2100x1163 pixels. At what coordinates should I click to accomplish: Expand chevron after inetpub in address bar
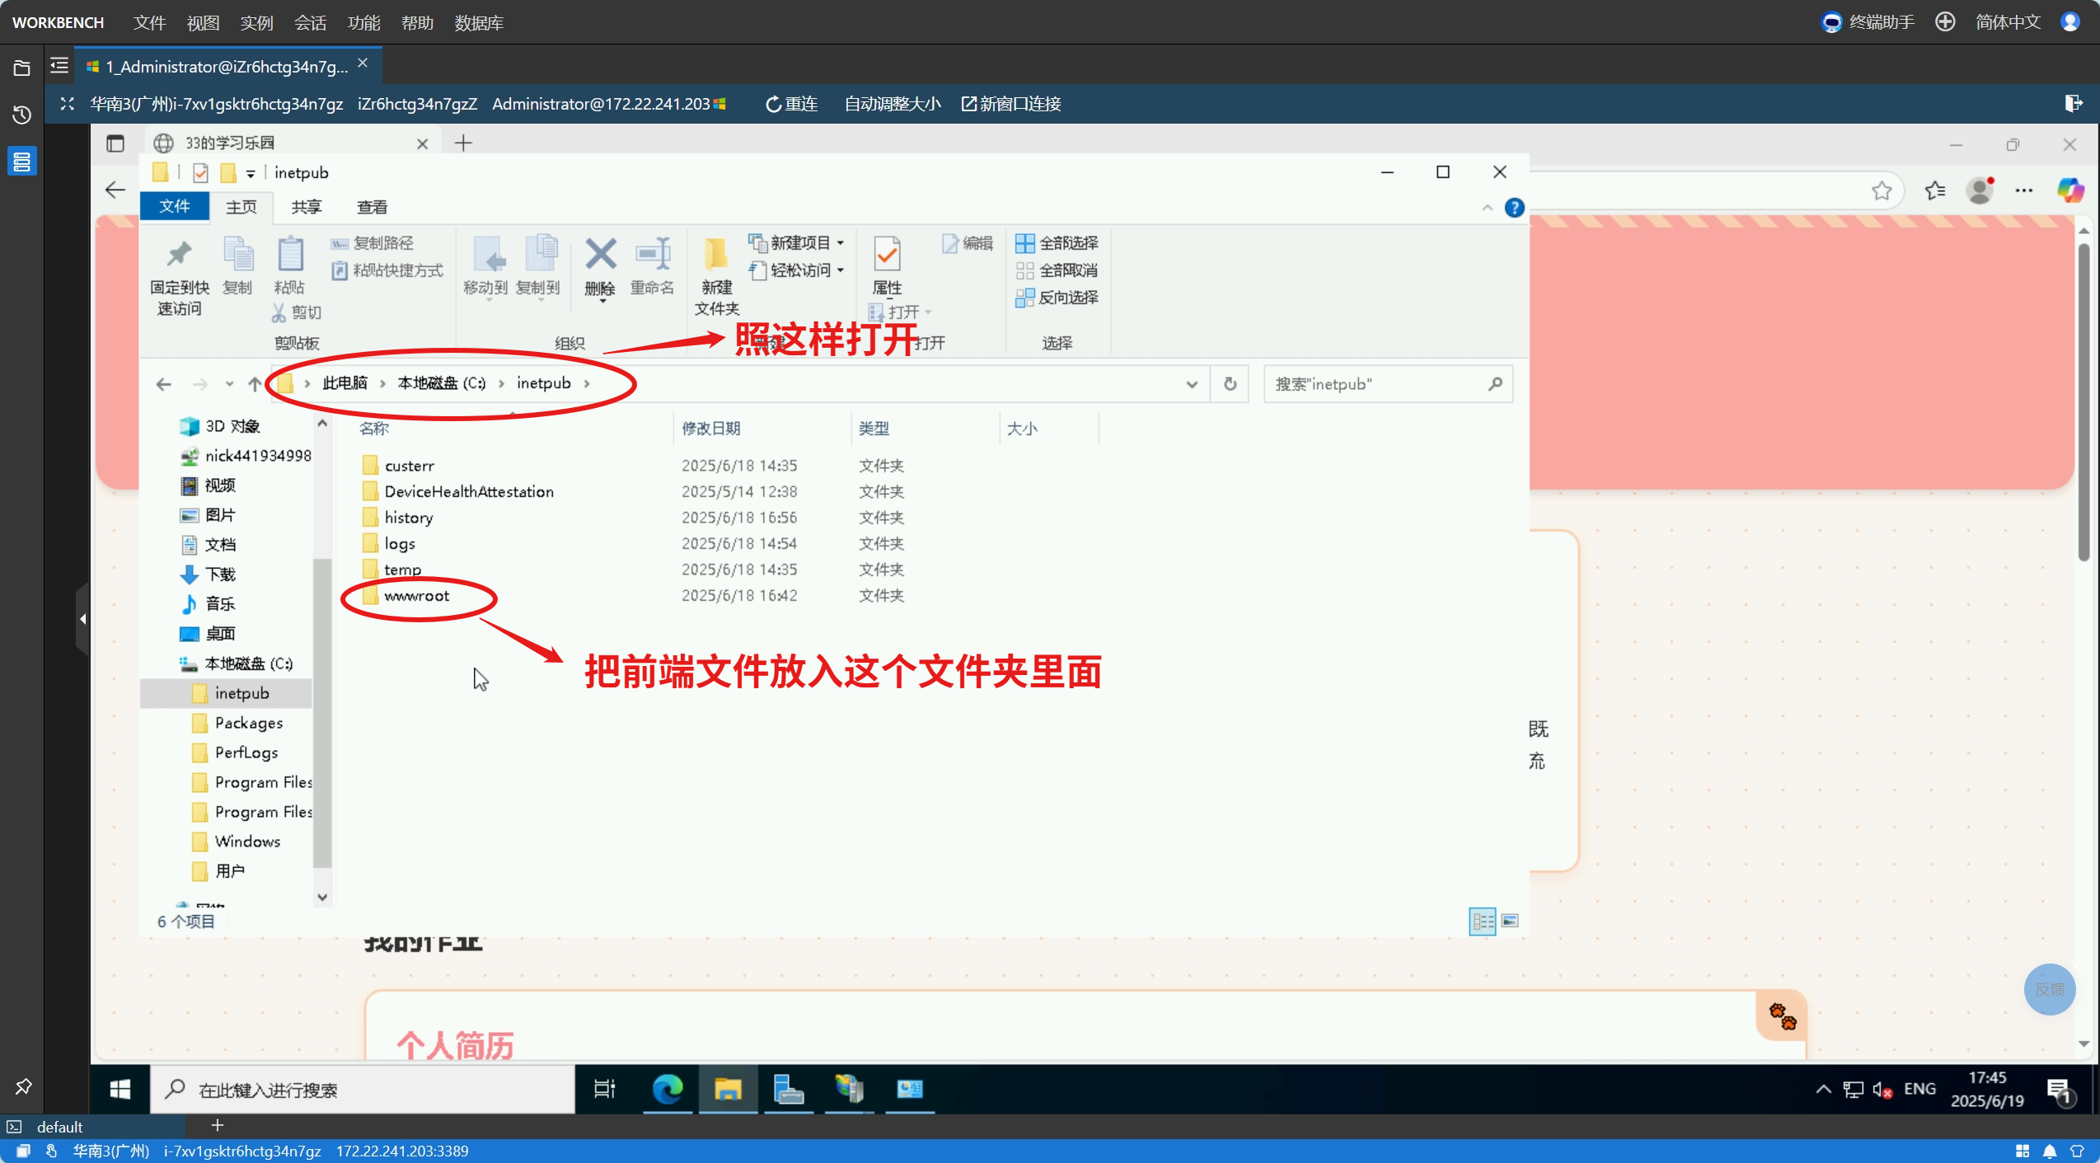587,383
